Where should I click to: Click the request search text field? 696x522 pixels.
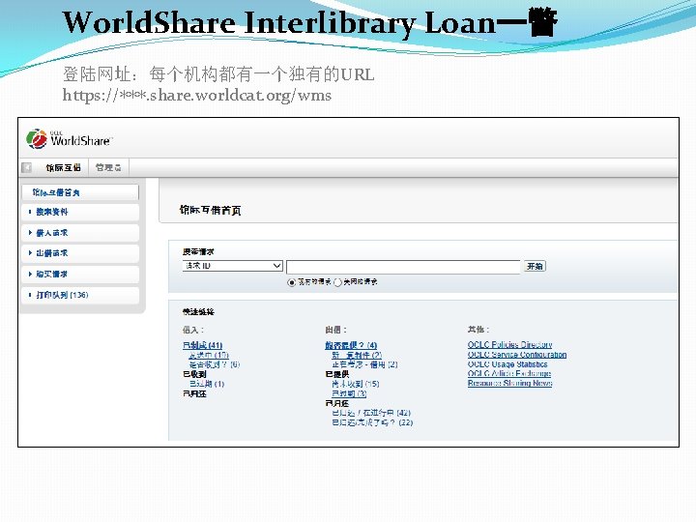tap(403, 267)
